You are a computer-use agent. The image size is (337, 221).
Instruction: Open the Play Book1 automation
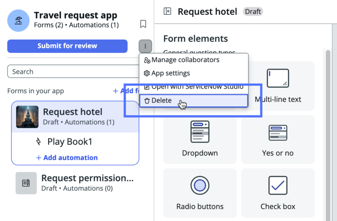pos(70,142)
